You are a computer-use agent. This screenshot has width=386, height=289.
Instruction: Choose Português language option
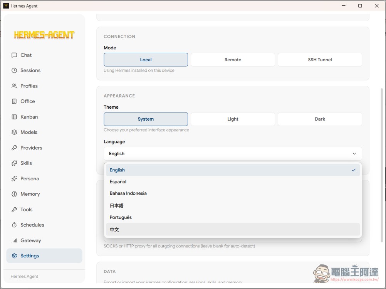click(x=233, y=217)
